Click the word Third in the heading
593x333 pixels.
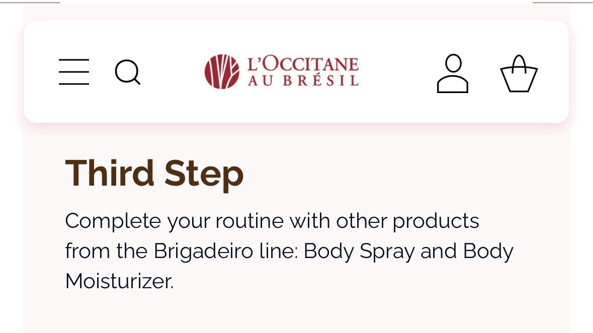(x=110, y=173)
